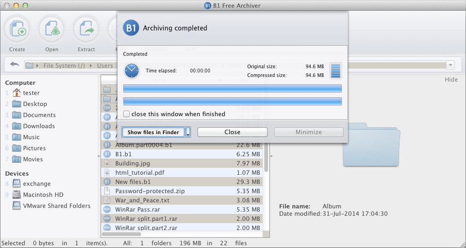
Task: Open the path bar dropdown arrow
Action: pos(450,65)
